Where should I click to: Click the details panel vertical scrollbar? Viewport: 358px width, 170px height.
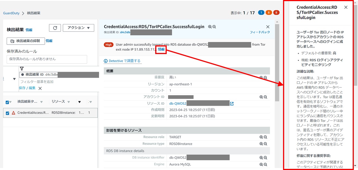[277, 63]
